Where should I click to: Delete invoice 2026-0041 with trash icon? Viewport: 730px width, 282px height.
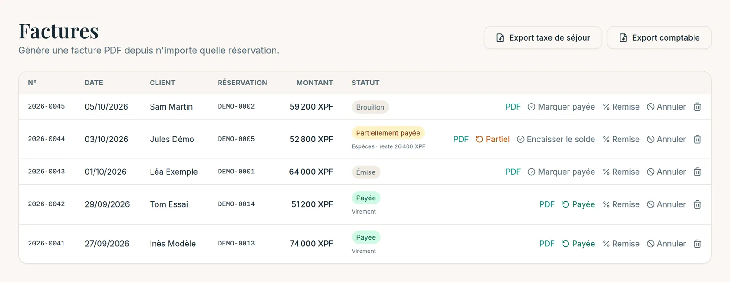[697, 244]
